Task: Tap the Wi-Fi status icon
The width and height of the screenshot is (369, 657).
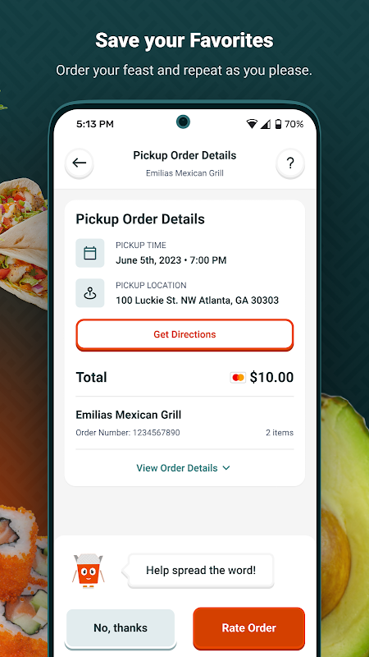Action: click(252, 124)
